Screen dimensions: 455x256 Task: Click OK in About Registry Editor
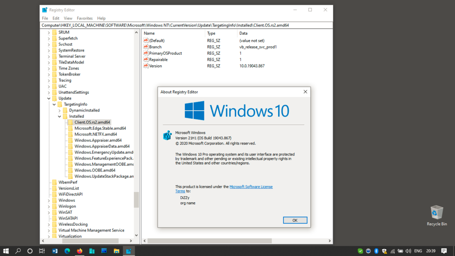pos(295,220)
